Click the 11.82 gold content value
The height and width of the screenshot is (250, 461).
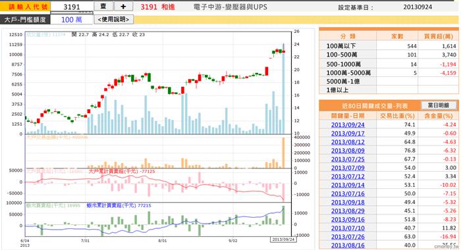click(x=449, y=228)
